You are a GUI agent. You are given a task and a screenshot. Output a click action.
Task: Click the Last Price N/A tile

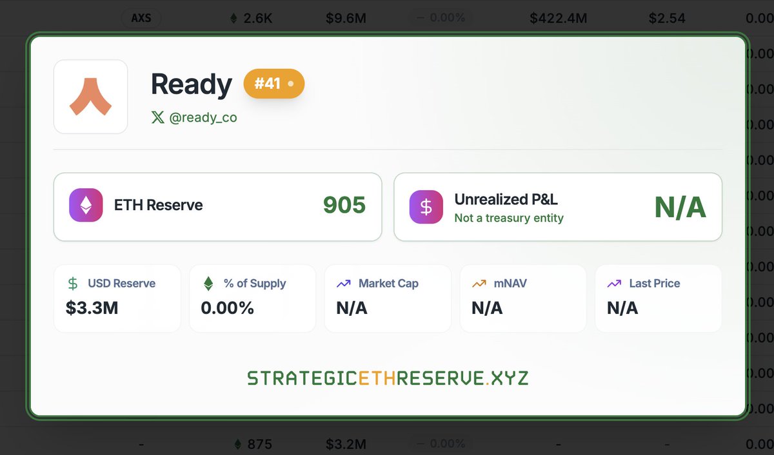[x=659, y=298]
